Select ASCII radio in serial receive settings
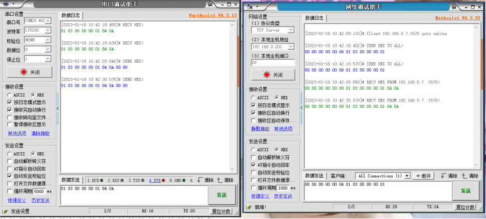The image size is (486, 219). [10, 94]
